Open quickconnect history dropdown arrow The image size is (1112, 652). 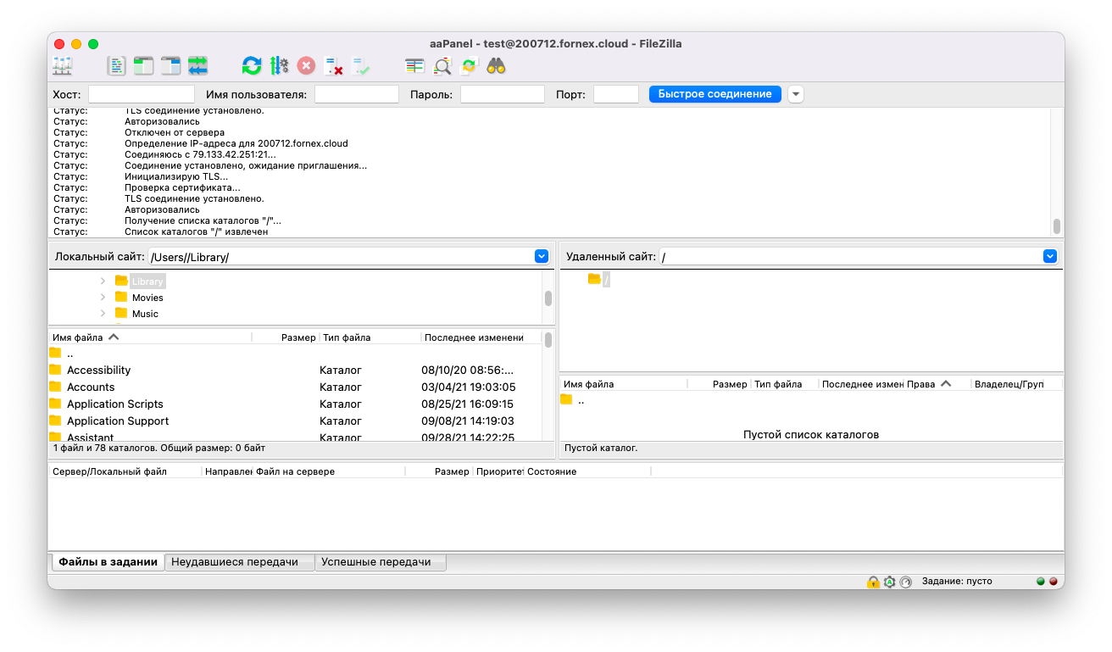pyautogui.click(x=796, y=94)
